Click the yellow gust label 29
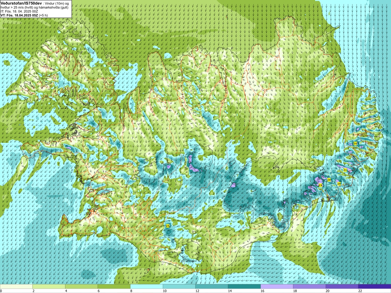Screen dimensions: 391x293 (x=320, y=185)
